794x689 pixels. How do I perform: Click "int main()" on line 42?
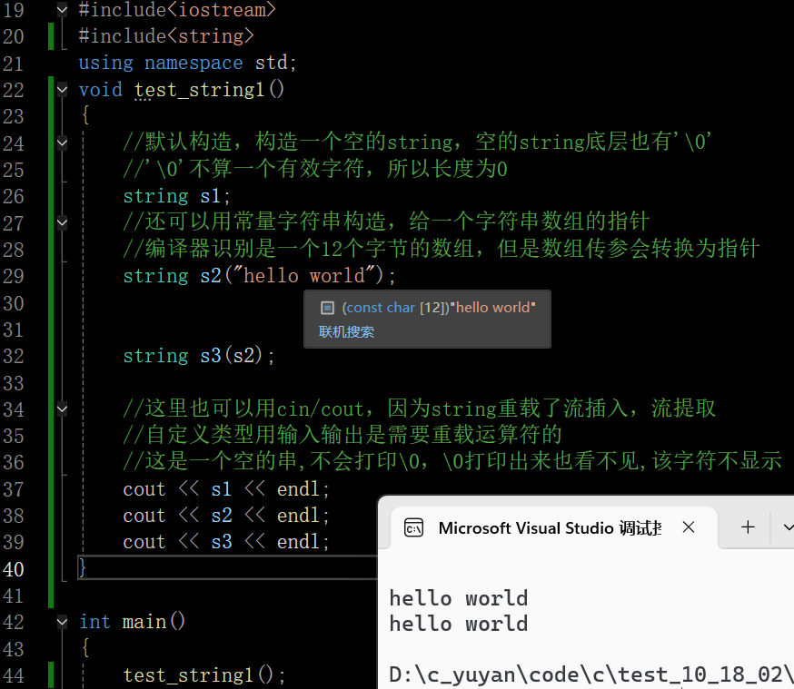pyautogui.click(x=132, y=622)
